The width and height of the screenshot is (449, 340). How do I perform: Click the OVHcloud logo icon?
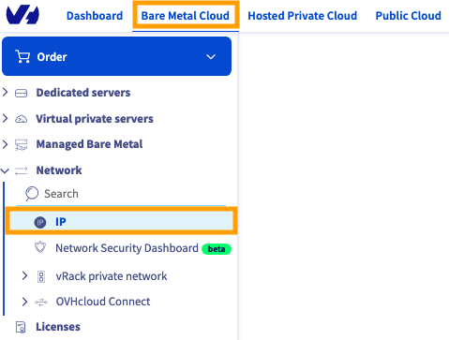(22, 15)
